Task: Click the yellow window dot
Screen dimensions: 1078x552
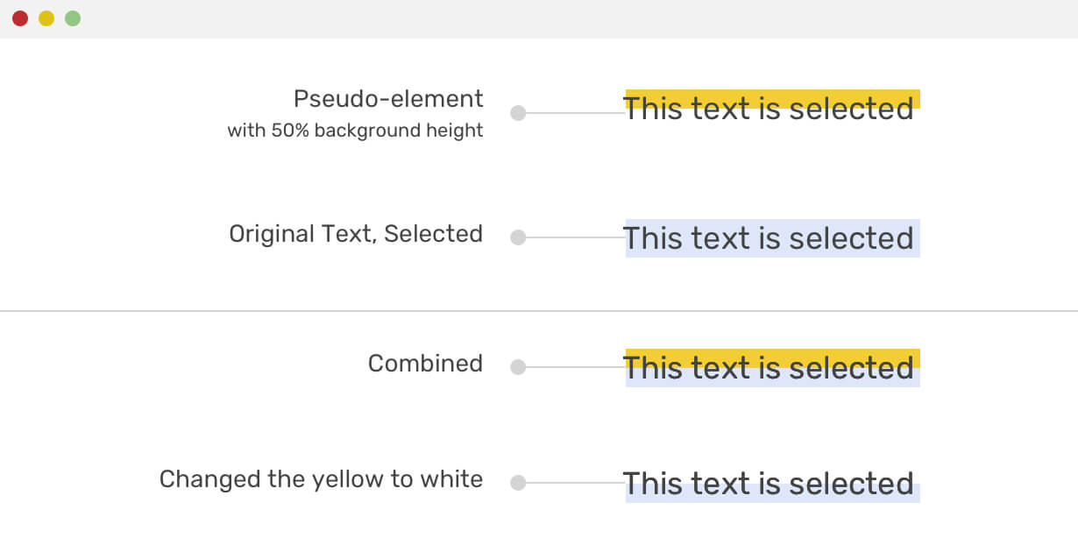Action: (46, 18)
